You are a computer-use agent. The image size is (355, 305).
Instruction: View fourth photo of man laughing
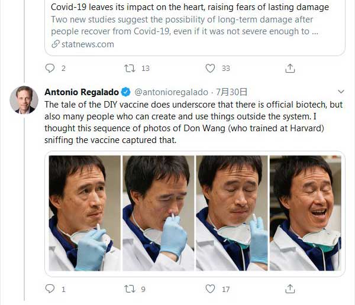click(305, 213)
